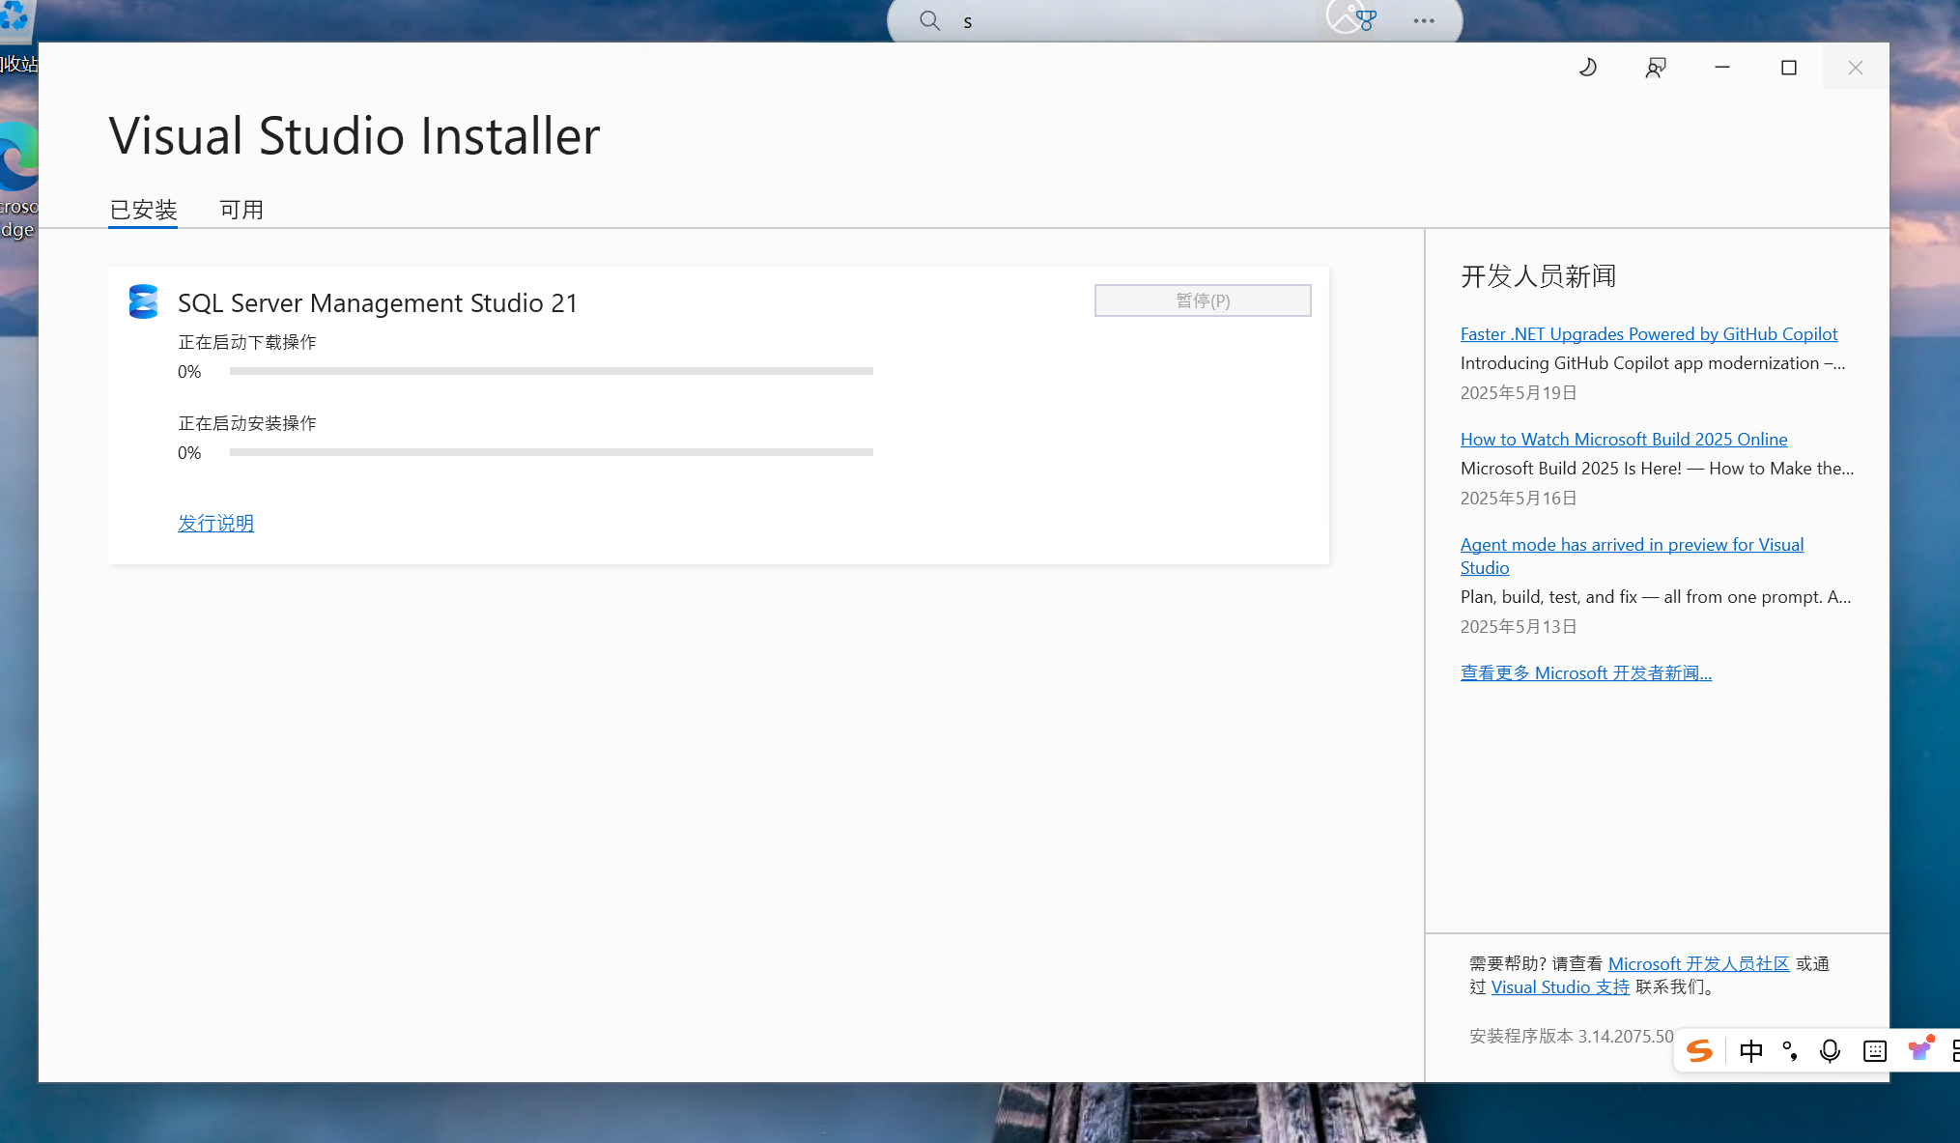Open the 发行说明 link

coord(215,523)
